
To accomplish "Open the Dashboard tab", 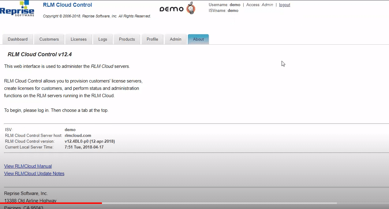I will pos(18,39).
